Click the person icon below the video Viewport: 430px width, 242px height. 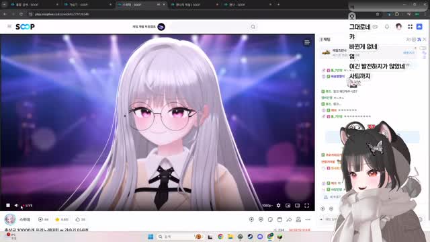[298, 220]
